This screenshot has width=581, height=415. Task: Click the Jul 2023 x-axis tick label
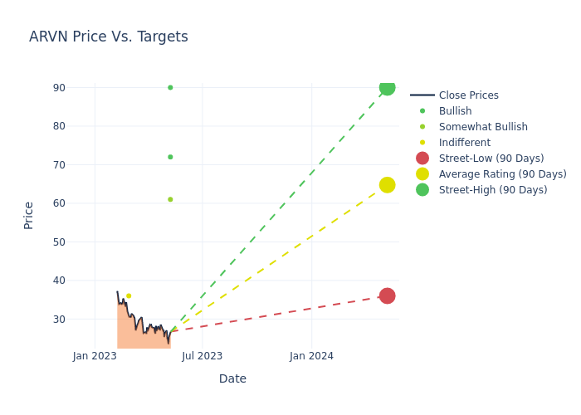(x=202, y=356)
